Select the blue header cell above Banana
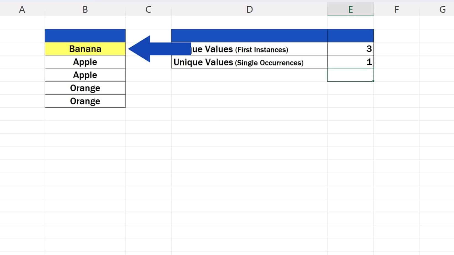Image resolution: width=454 pixels, height=255 pixels. coord(85,35)
